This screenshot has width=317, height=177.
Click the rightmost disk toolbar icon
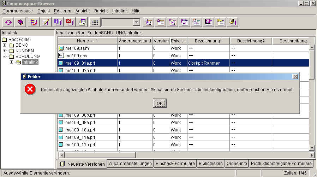pos(233,22)
